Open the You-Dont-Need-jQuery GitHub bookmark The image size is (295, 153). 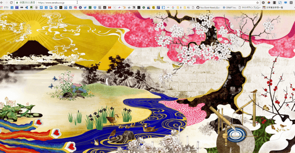(x=208, y=7)
